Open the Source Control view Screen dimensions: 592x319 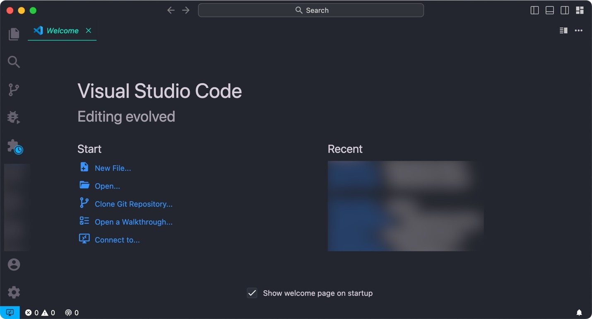14,90
